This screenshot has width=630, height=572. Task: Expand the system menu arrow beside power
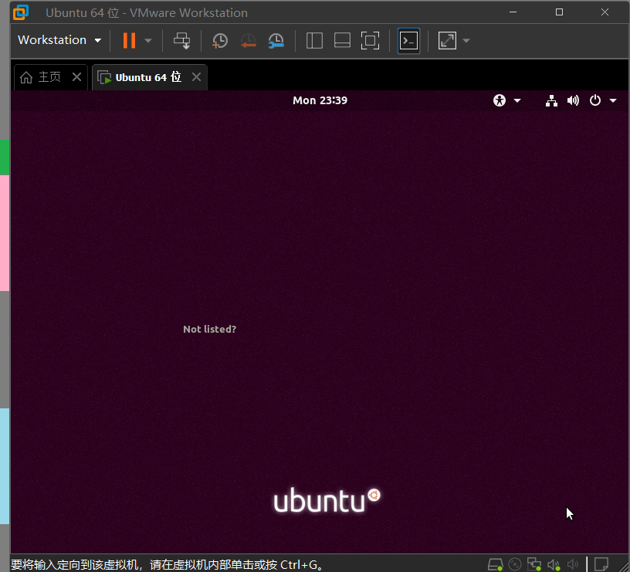point(613,100)
